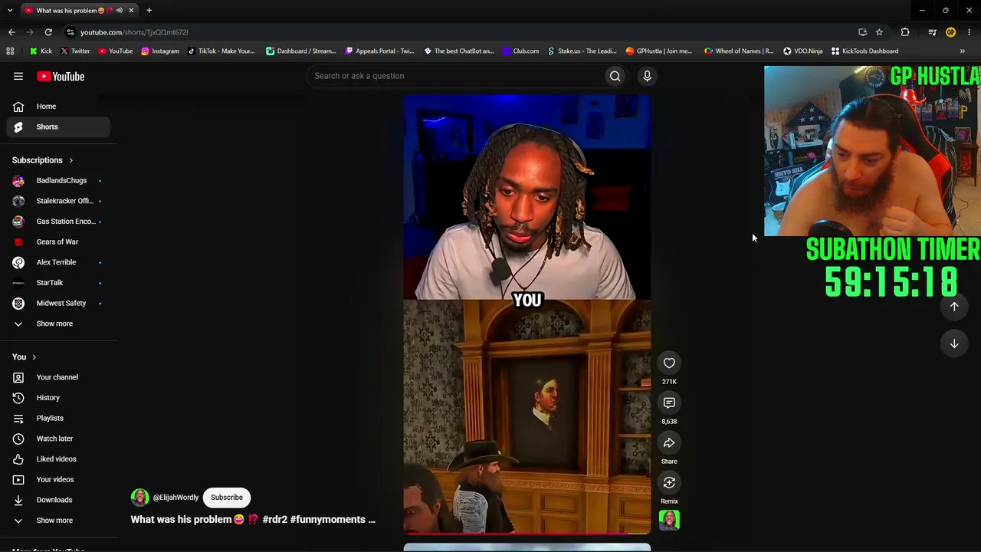The image size is (981, 552).
Task: Open the apps grid in bookmarks bar
Action: point(10,51)
